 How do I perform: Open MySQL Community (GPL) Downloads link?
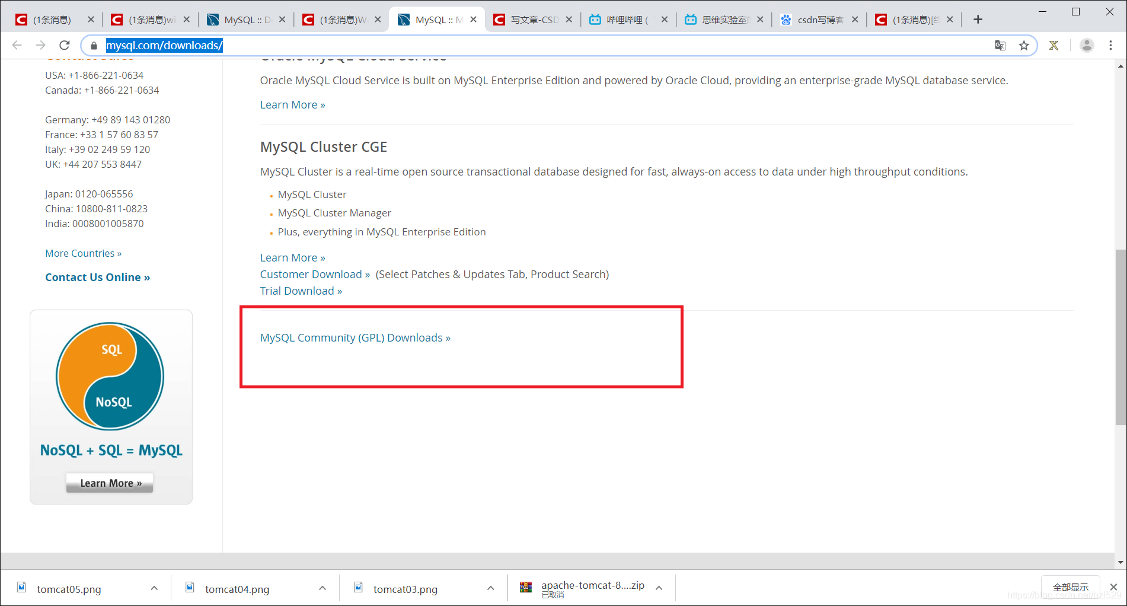(355, 337)
